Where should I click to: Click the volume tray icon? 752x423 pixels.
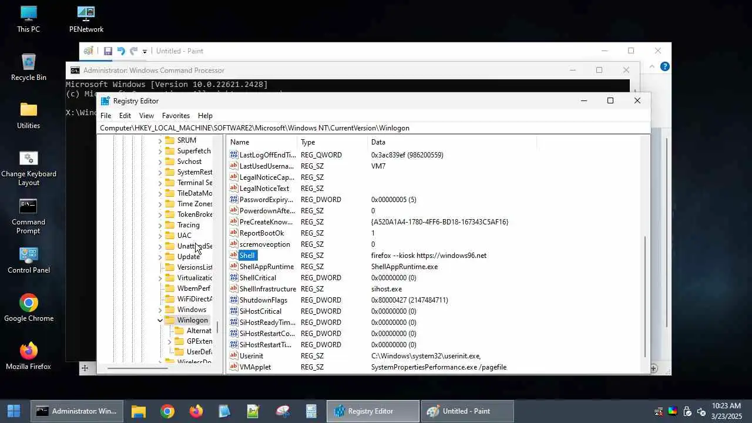(x=701, y=411)
